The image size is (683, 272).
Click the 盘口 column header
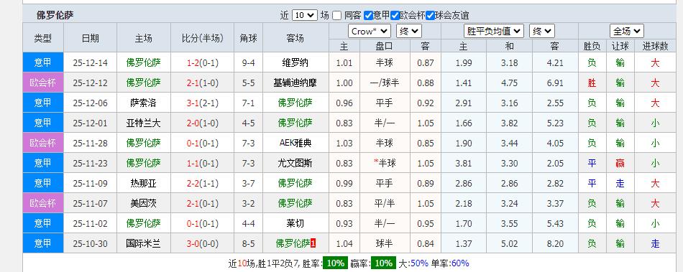click(x=384, y=46)
